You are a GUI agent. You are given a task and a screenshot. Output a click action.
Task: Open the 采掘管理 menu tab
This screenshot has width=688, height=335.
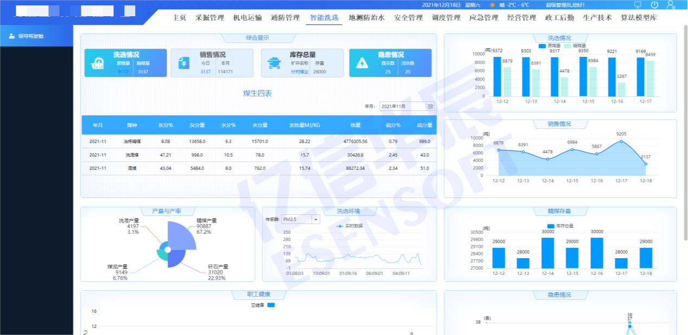pyautogui.click(x=209, y=17)
